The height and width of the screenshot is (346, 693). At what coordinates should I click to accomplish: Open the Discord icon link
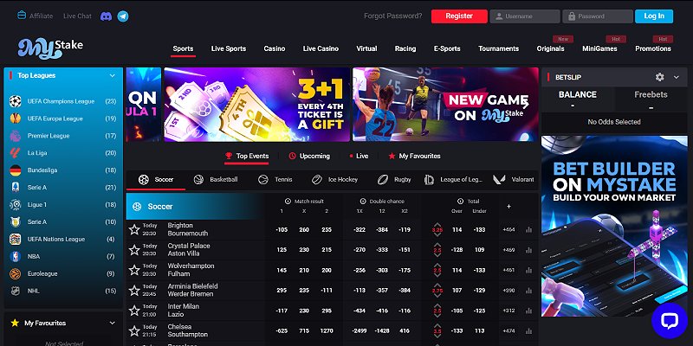click(106, 16)
